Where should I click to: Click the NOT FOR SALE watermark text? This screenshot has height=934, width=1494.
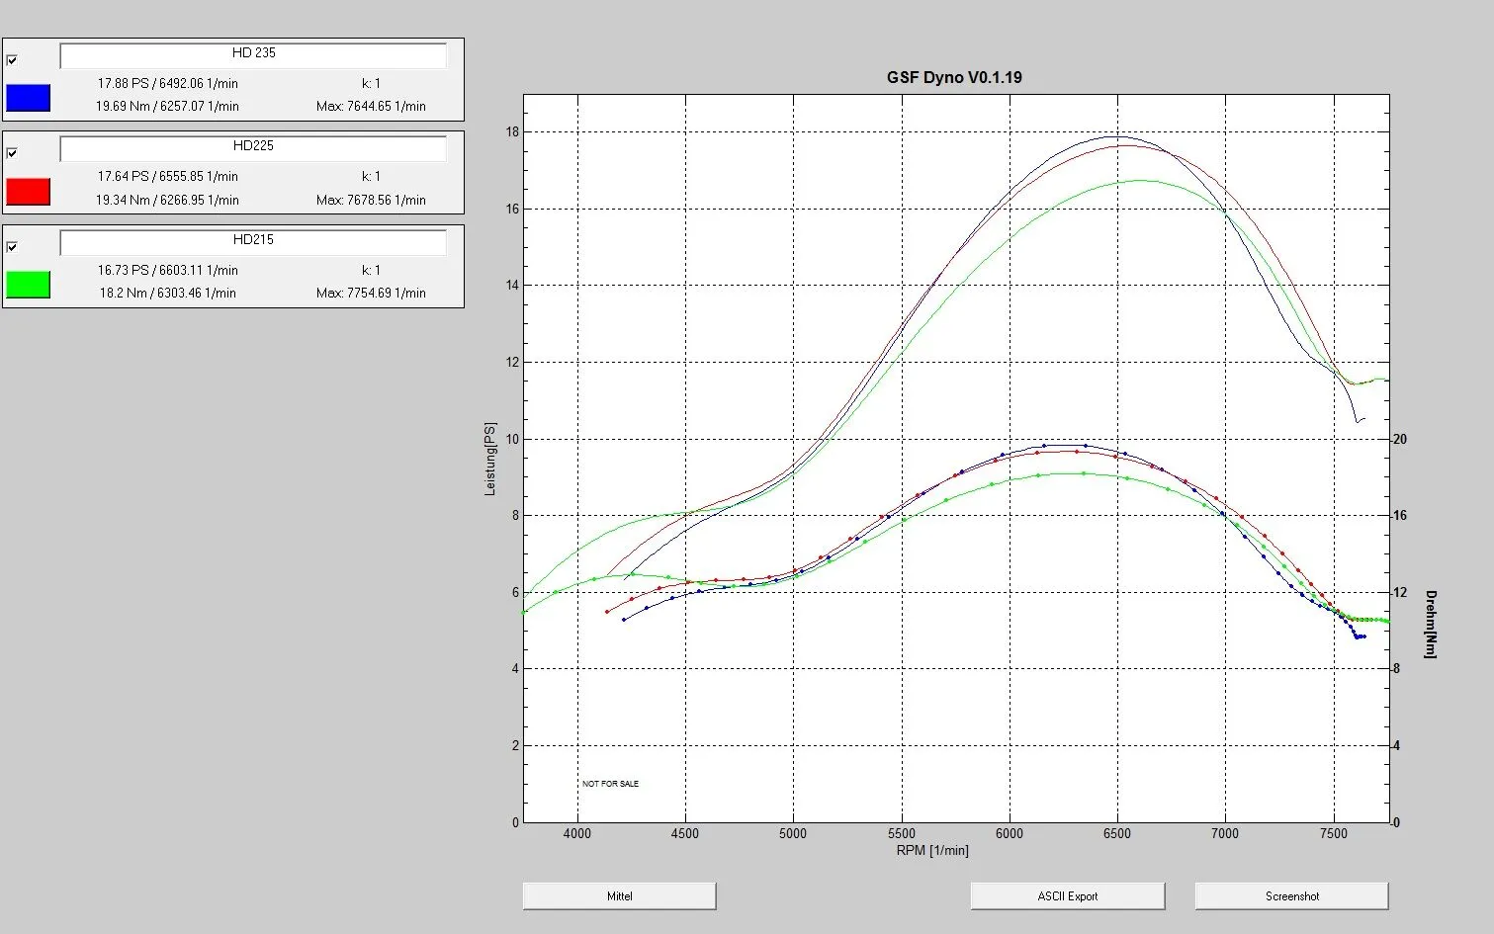(610, 784)
